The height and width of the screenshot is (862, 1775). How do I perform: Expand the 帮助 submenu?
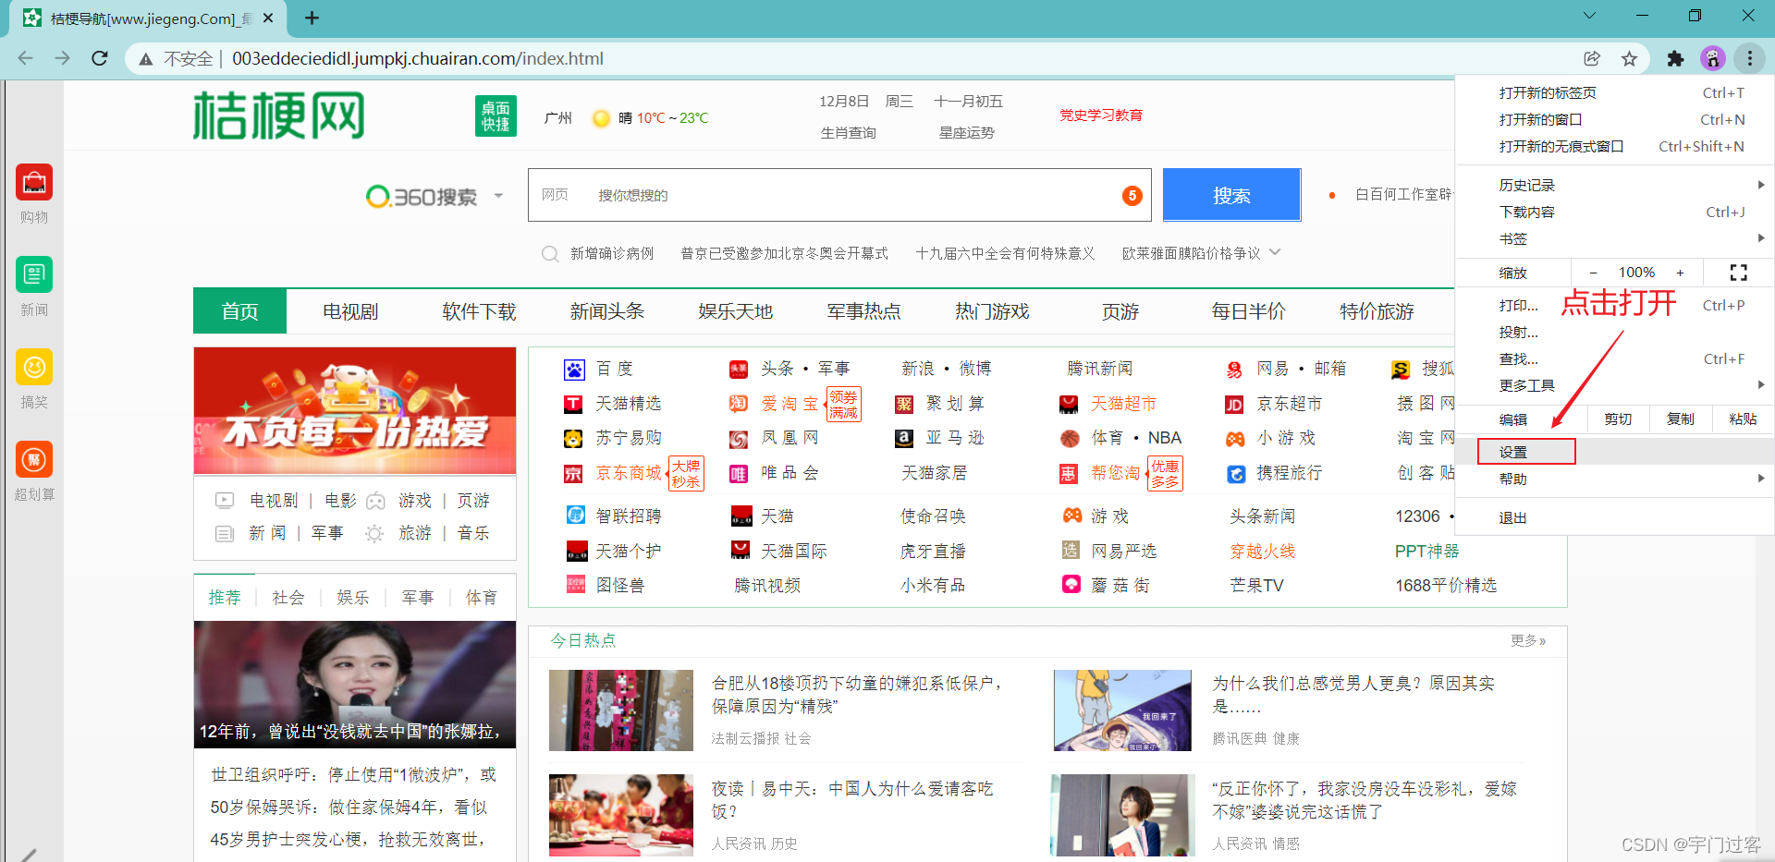coord(1760,478)
